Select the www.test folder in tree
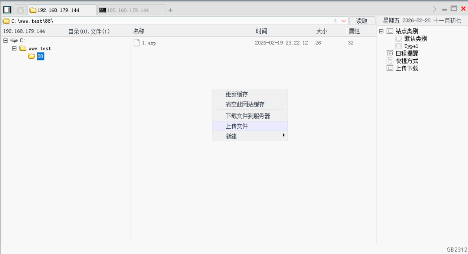Screen dimensions: 468x254 40,49
